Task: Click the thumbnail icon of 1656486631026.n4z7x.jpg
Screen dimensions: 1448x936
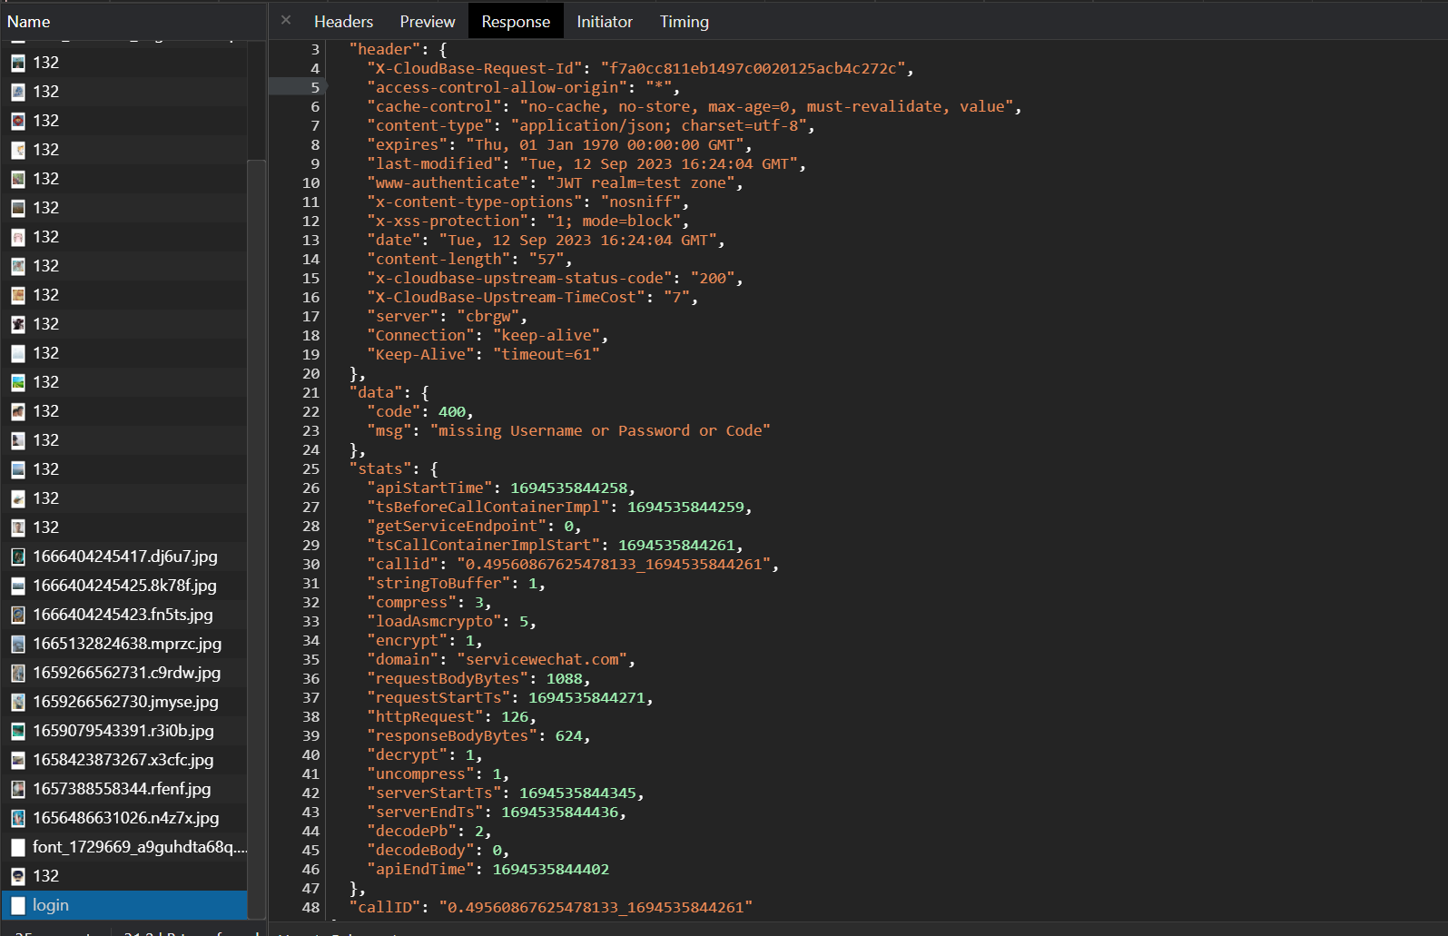Action: pyautogui.click(x=18, y=818)
